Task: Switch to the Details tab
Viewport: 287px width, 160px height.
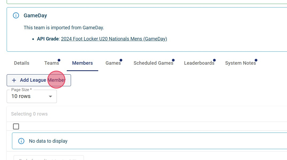Action: coord(22,63)
